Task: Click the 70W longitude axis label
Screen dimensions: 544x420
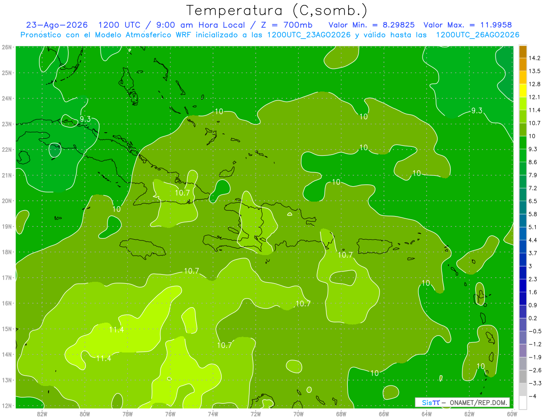Action: tap(298, 414)
